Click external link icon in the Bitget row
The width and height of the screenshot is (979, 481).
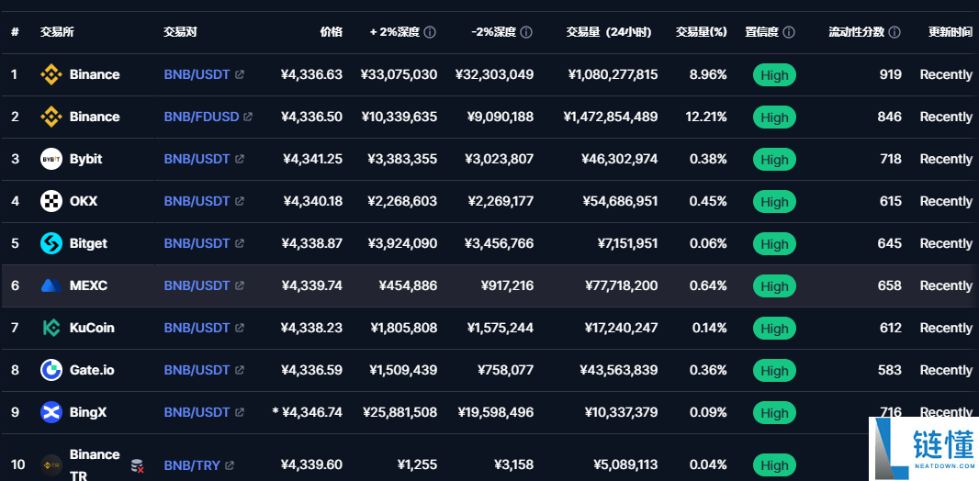tap(239, 243)
